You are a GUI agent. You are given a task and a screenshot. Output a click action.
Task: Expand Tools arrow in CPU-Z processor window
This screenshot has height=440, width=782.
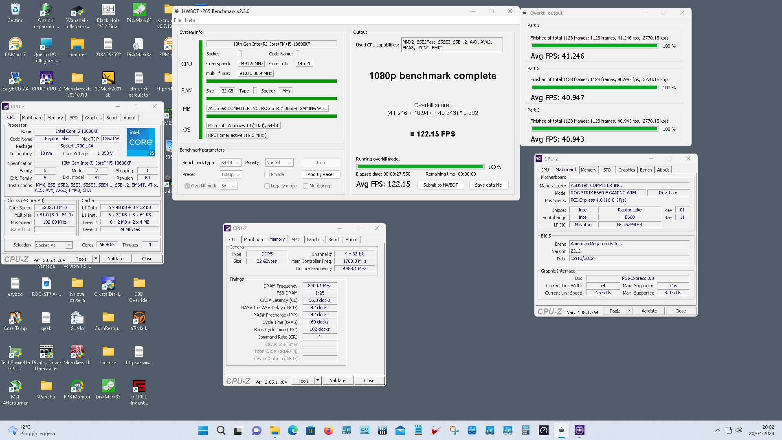(96, 259)
